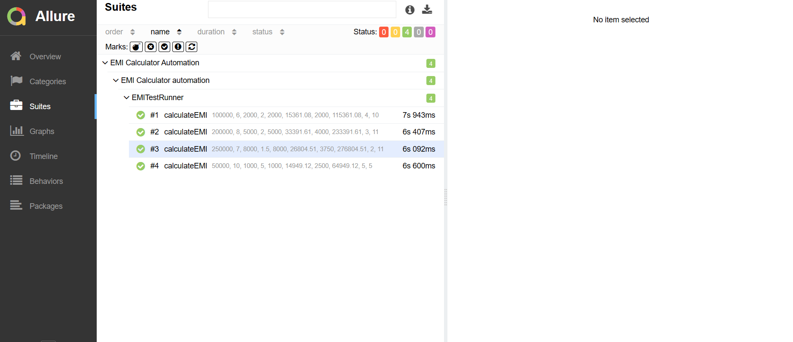Toggle the flaky bomb mark filter
The image size is (793, 342).
pos(136,47)
